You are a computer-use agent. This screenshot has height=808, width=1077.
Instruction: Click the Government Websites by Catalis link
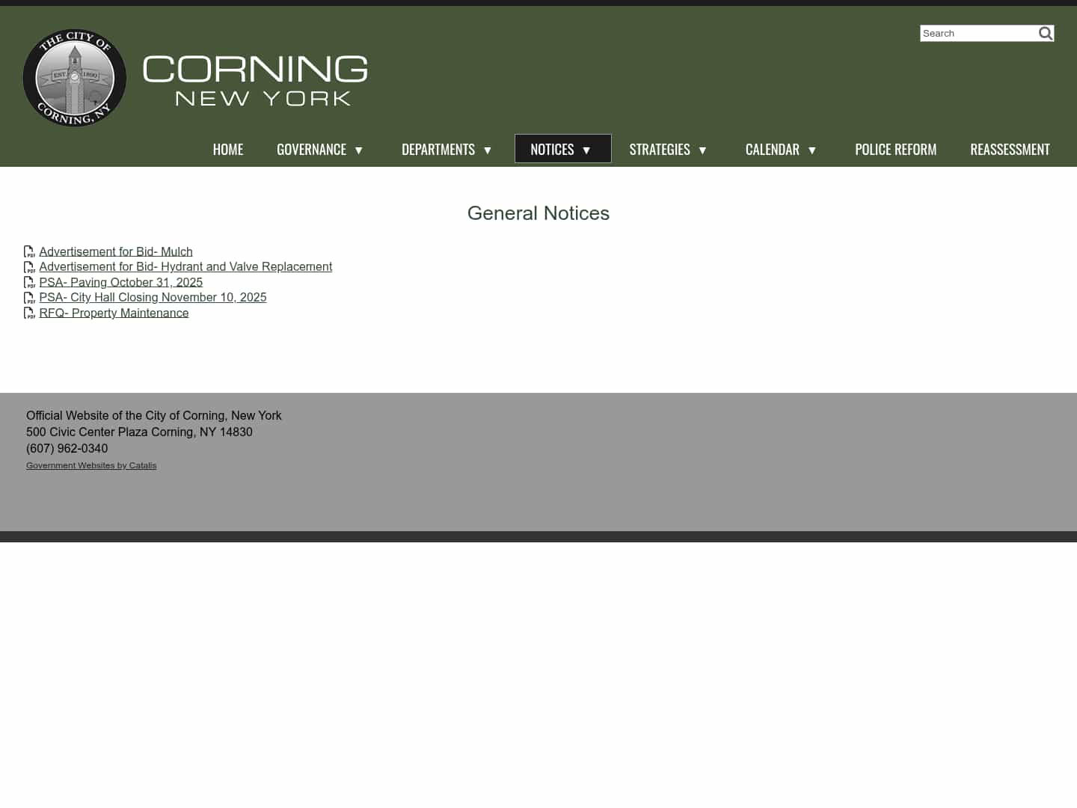point(91,465)
